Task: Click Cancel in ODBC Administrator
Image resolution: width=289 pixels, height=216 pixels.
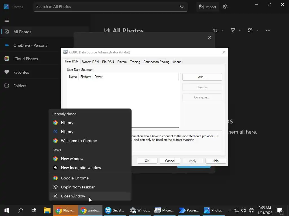Action: point(170,161)
